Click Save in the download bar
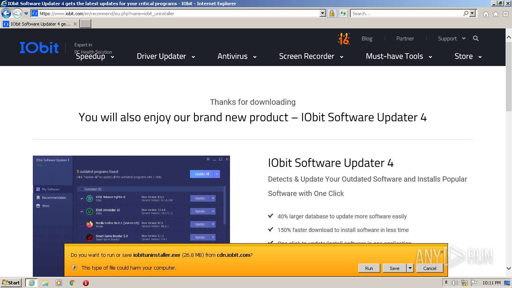This screenshot has height=288, width=512. click(394, 268)
